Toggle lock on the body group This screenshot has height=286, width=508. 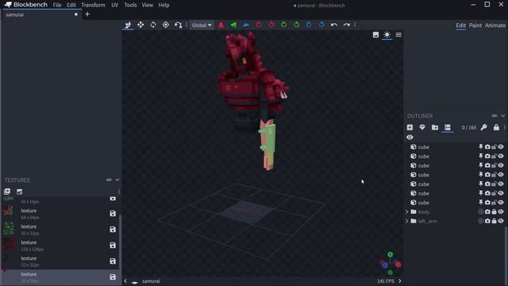tap(494, 212)
